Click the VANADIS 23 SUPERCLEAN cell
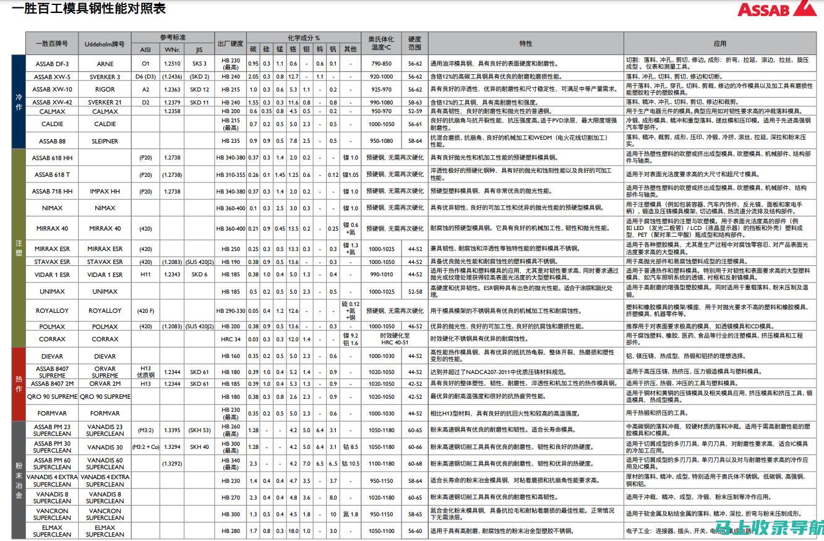Image resolution: width=824 pixels, height=541 pixels. coord(105,430)
